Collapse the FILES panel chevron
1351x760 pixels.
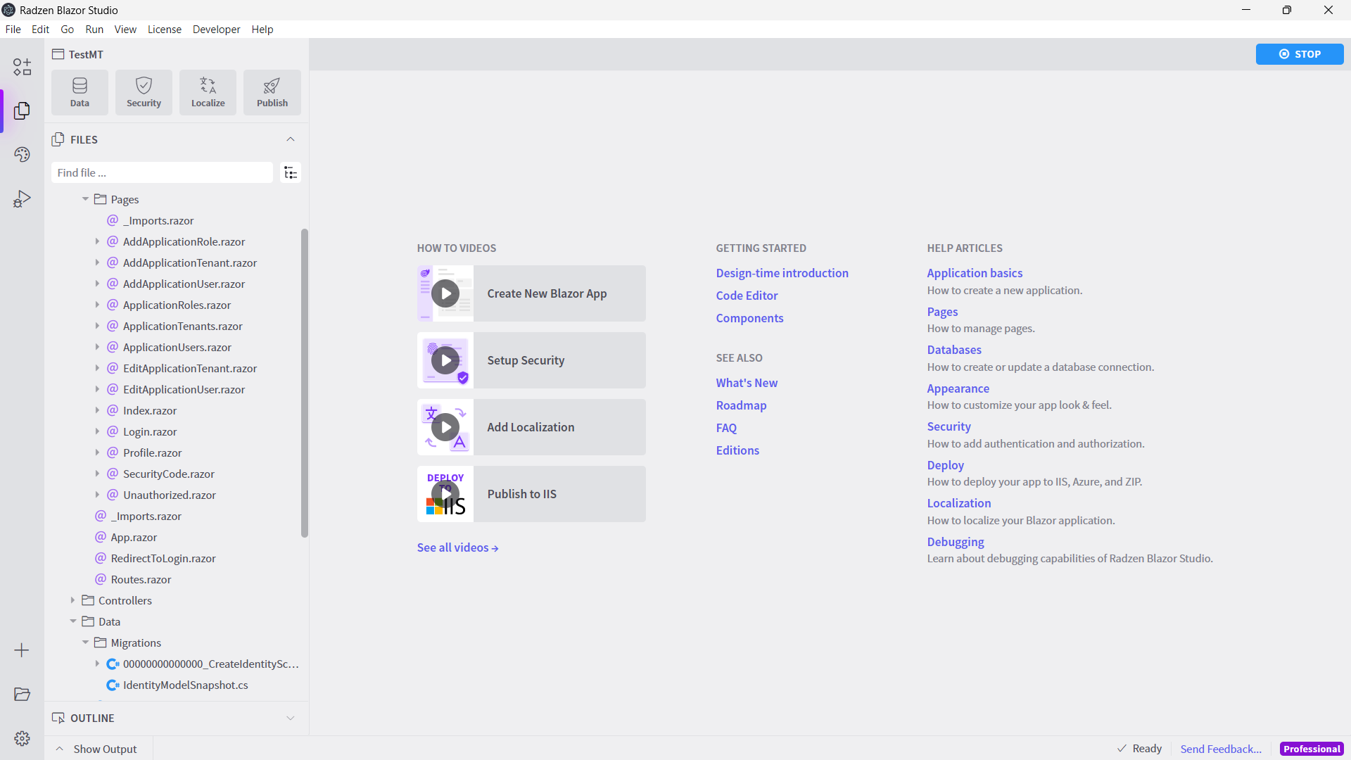pyautogui.click(x=291, y=139)
